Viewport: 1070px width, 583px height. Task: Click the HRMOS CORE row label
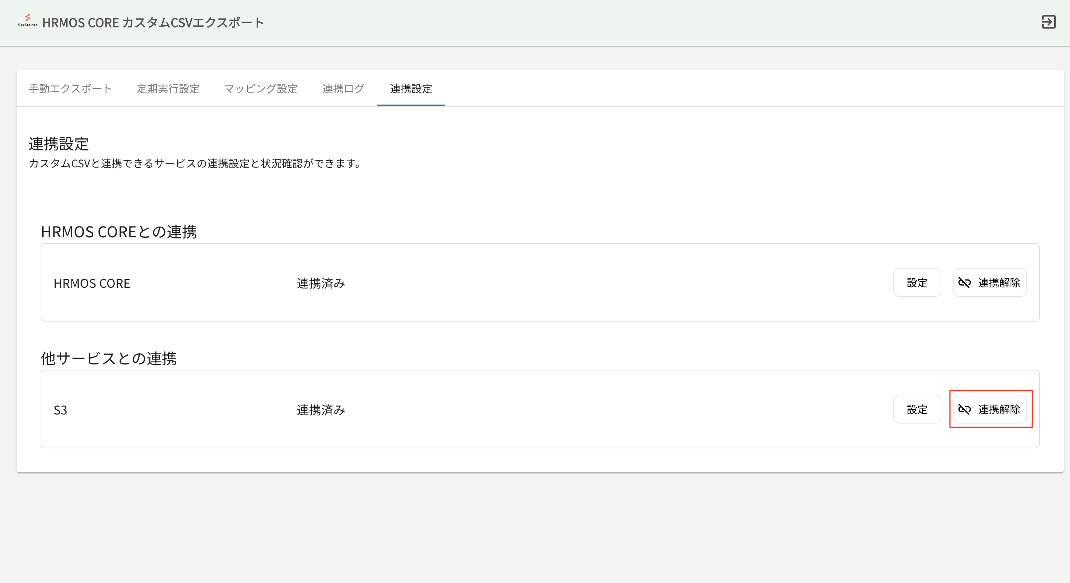coord(92,283)
